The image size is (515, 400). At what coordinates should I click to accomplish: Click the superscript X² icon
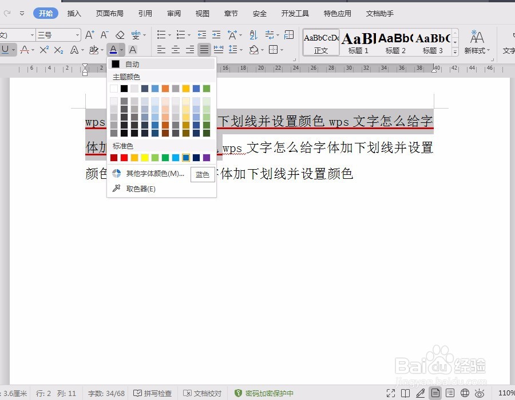44,50
